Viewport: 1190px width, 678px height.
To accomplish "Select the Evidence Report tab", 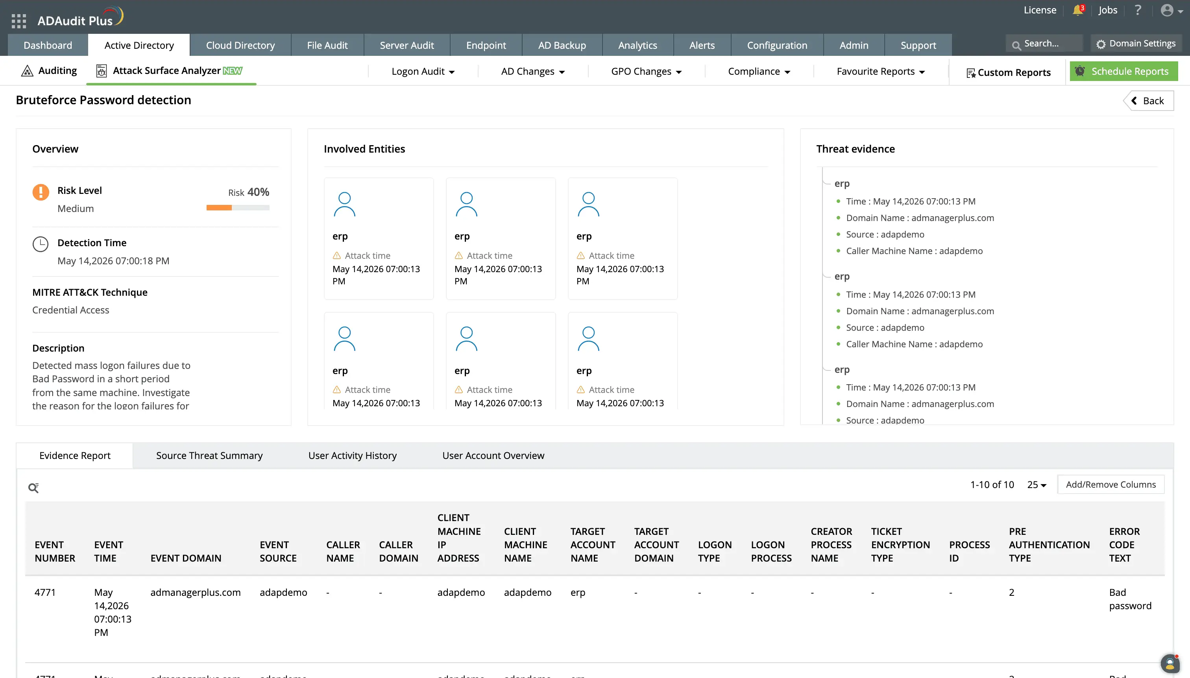I will 74,455.
